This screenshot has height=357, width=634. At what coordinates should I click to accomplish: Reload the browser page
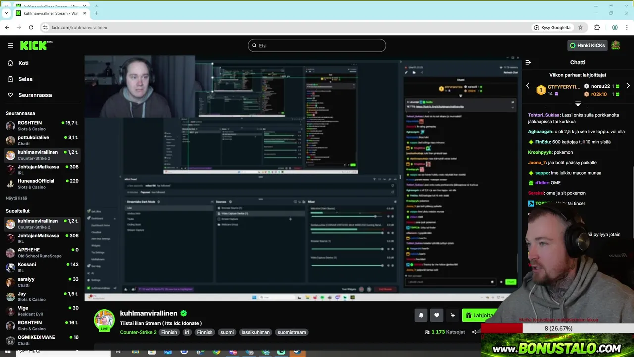31,27
